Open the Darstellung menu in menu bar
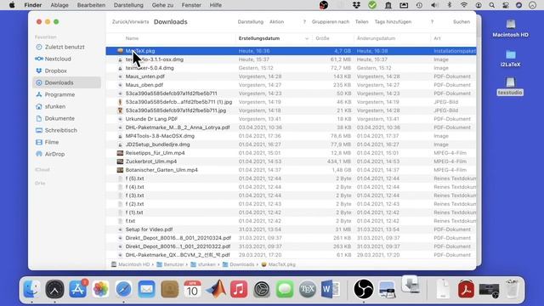Image resolution: width=544 pixels, height=306 pixels. click(128, 5)
